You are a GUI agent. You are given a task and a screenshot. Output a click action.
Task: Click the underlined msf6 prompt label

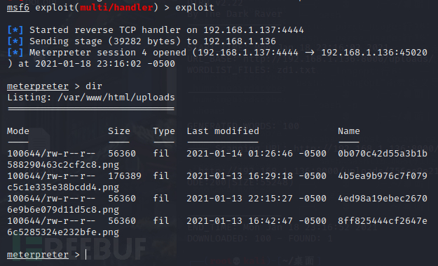point(18,7)
